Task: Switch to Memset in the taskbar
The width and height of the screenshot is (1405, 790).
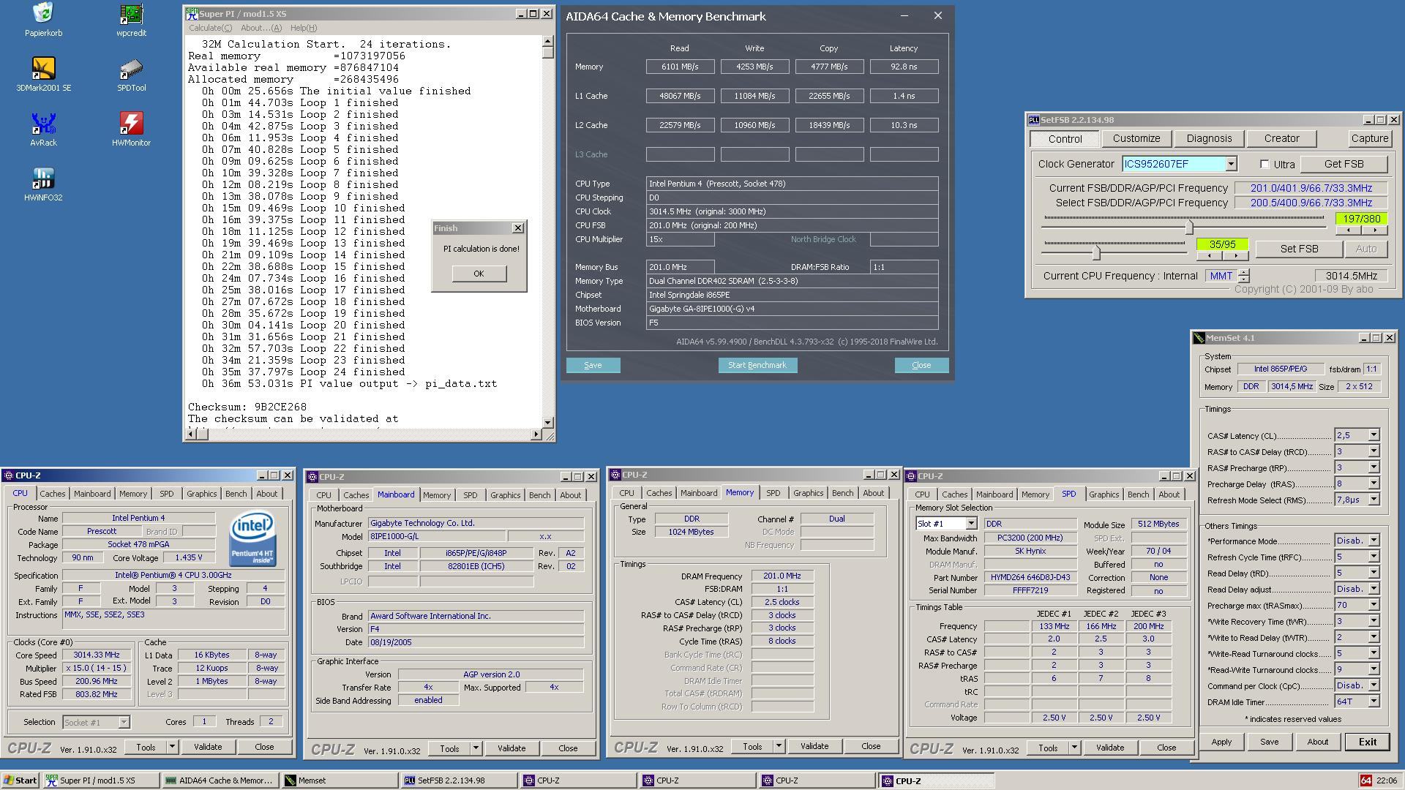Action: pyautogui.click(x=340, y=780)
